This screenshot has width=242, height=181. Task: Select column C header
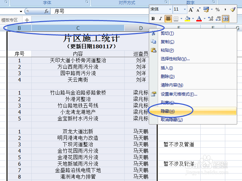(78, 28)
